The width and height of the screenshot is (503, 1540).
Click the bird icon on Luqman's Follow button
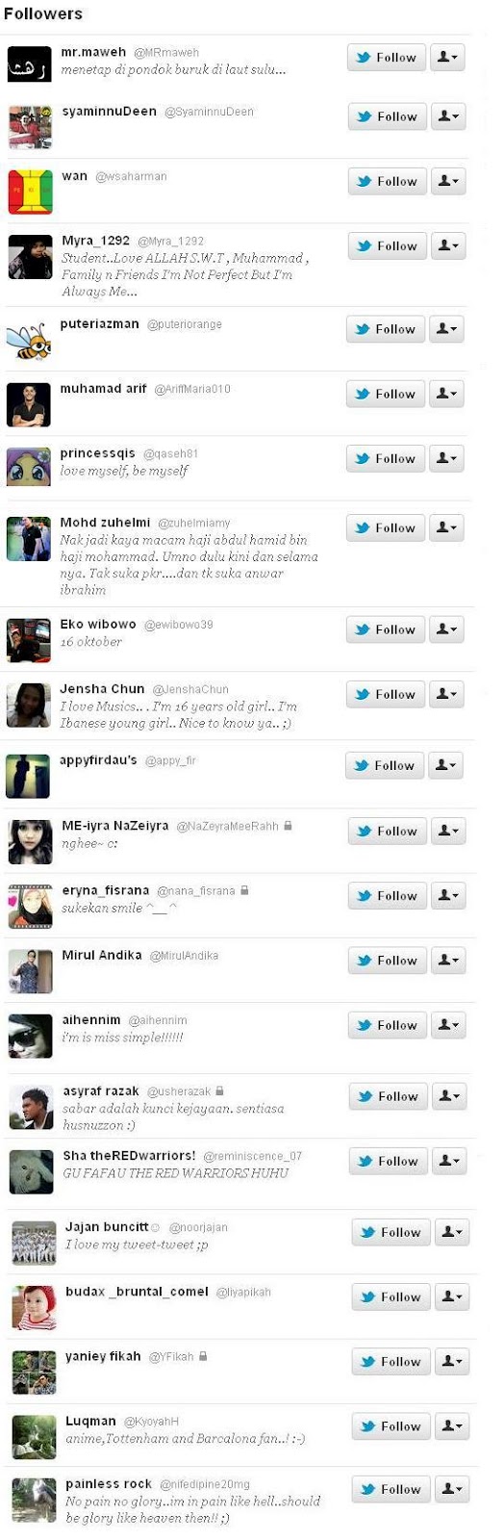point(367,1426)
